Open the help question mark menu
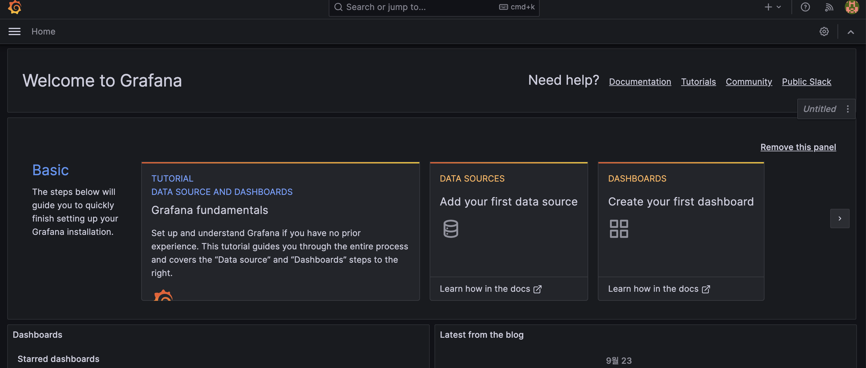Viewport: 866px width, 368px height. [805, 7]
